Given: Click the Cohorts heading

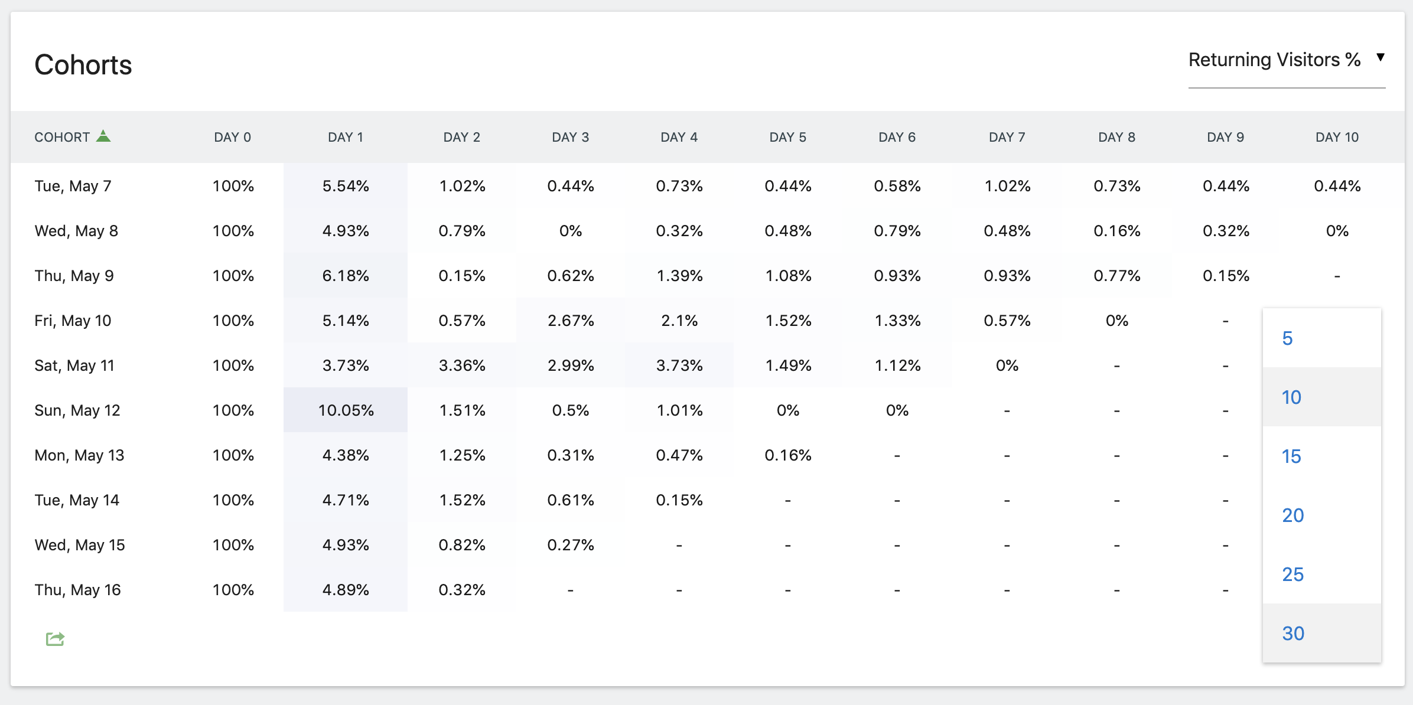Looking at the screenshot, I should click(83, 65).
